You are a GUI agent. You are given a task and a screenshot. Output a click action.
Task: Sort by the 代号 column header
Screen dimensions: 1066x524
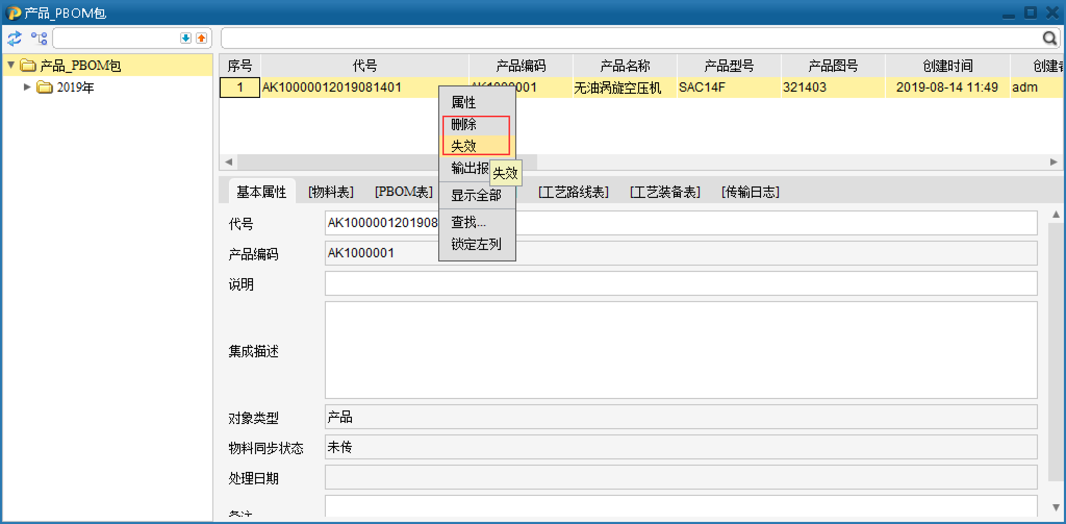(365, 66)
